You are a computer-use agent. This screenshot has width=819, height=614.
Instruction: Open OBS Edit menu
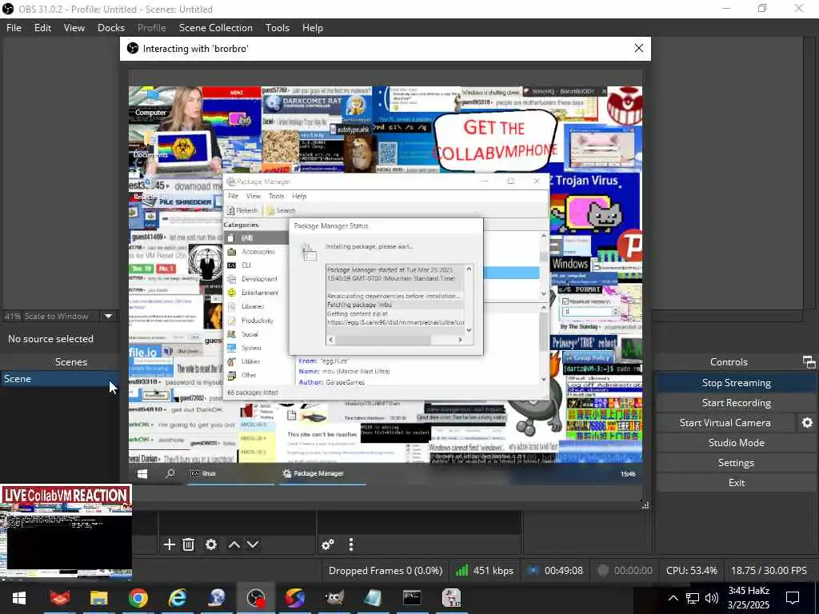pos(43,28)
